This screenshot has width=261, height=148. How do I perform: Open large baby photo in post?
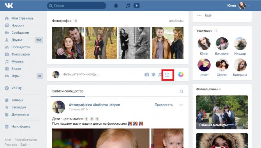(x=101, y=138)
